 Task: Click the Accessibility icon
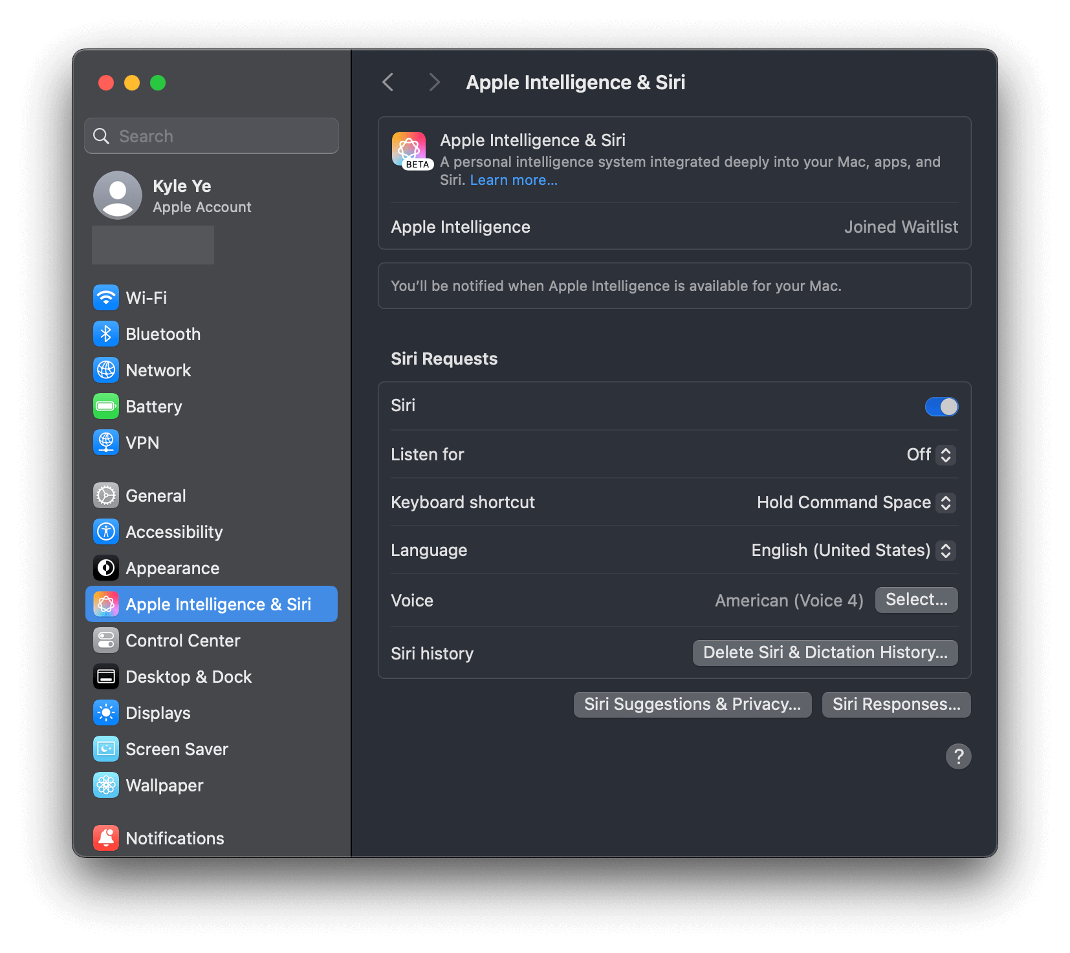point(106,531)
